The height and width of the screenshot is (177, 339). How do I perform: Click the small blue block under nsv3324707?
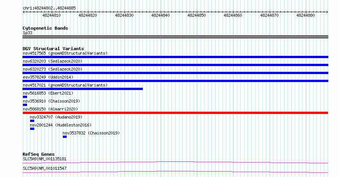tap(32, 121)
